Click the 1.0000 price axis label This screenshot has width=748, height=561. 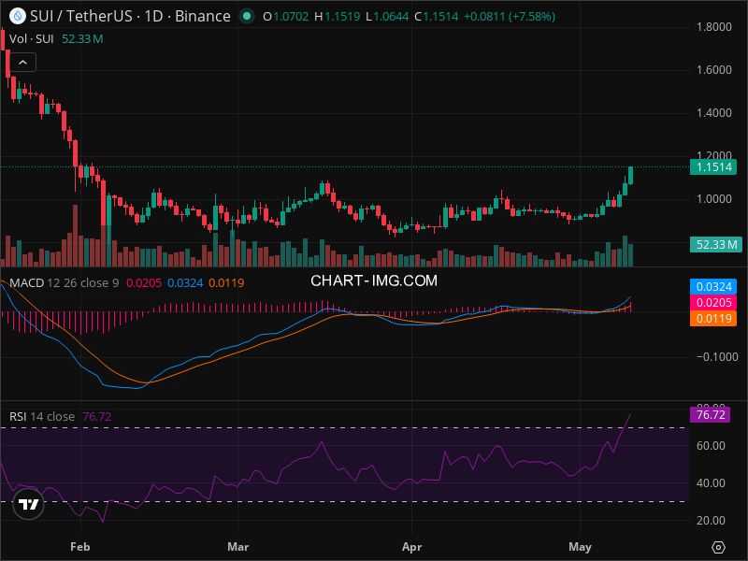714,199
